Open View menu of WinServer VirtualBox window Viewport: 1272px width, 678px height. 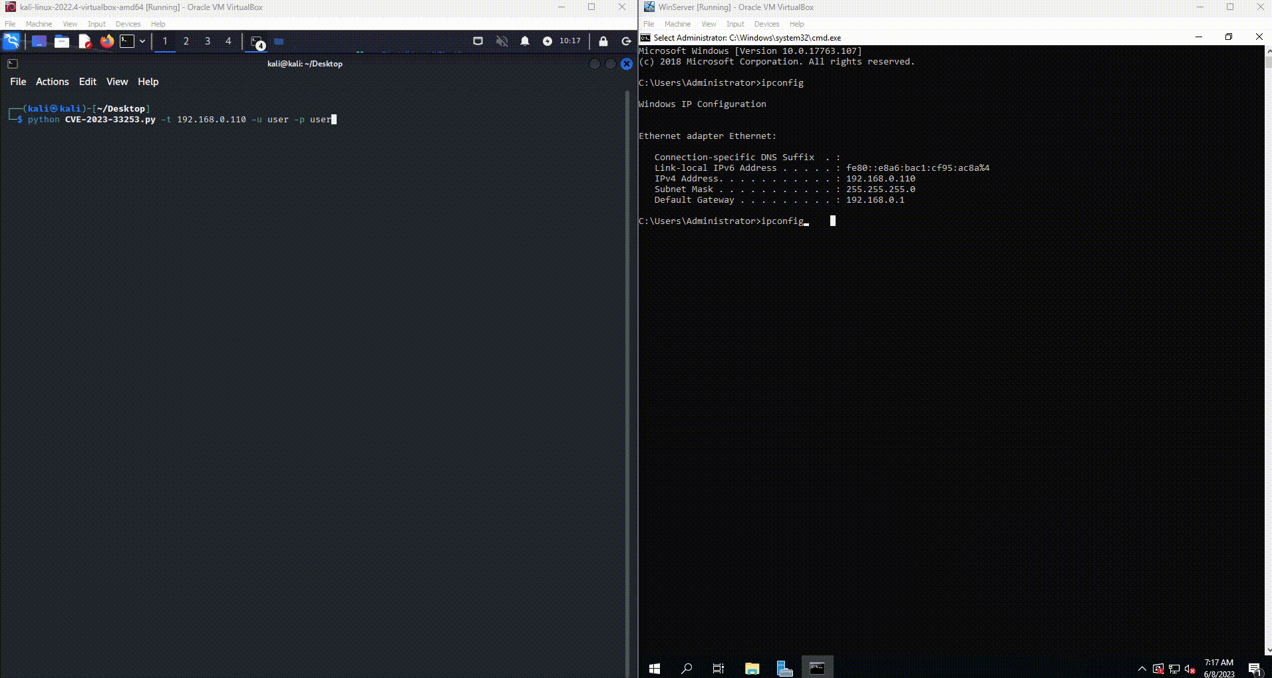[709, 24]
